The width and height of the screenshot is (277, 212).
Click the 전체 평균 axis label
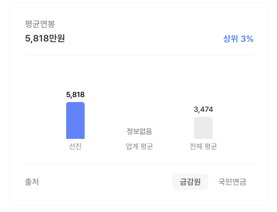coord(203,146)
